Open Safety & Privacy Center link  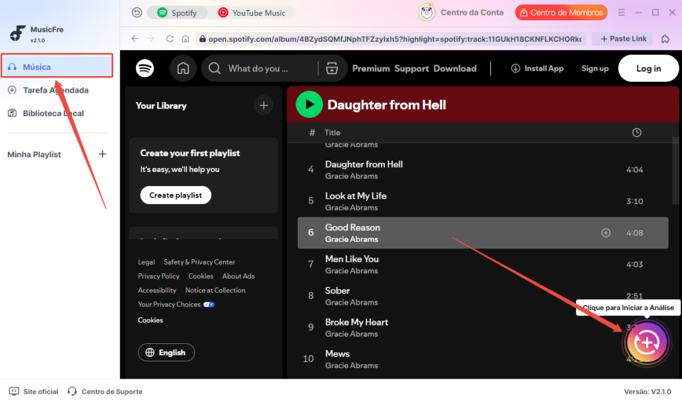click(x=199, y=262)
